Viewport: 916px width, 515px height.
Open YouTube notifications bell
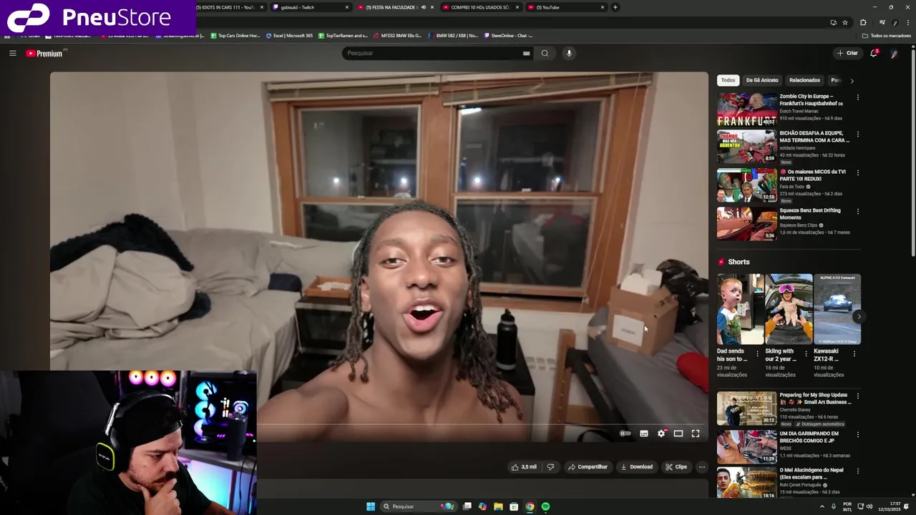point(874,53)
